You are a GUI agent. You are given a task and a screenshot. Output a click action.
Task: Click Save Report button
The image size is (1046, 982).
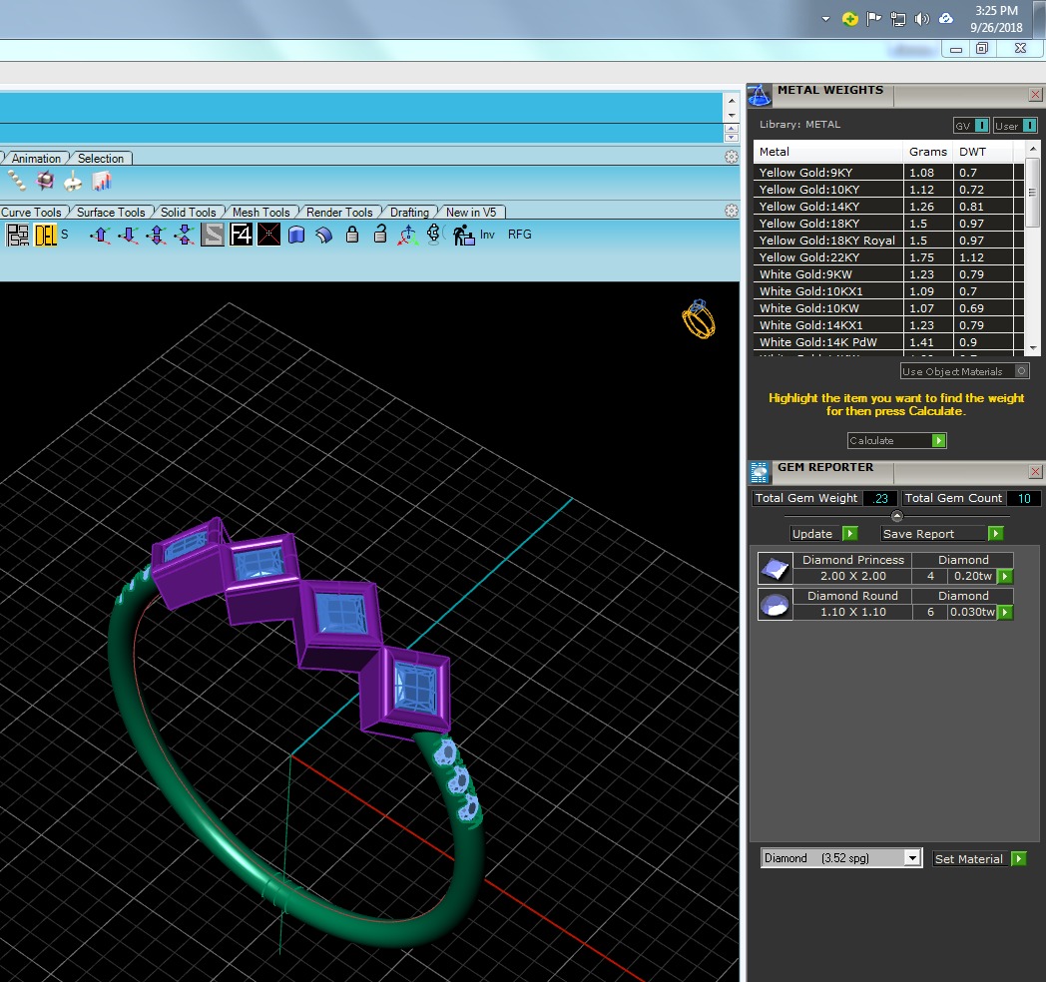tap(942, 534)
